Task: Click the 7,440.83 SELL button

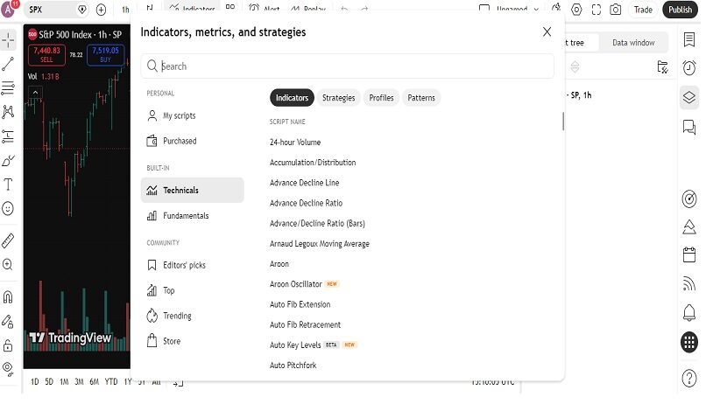Action: (46, 54)
